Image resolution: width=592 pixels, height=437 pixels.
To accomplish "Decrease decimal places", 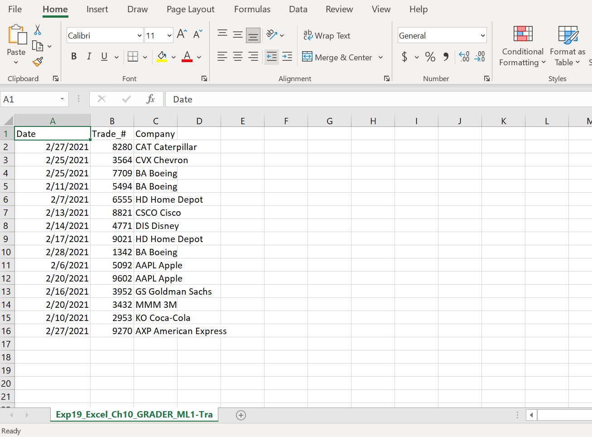I will pos(480,57).
